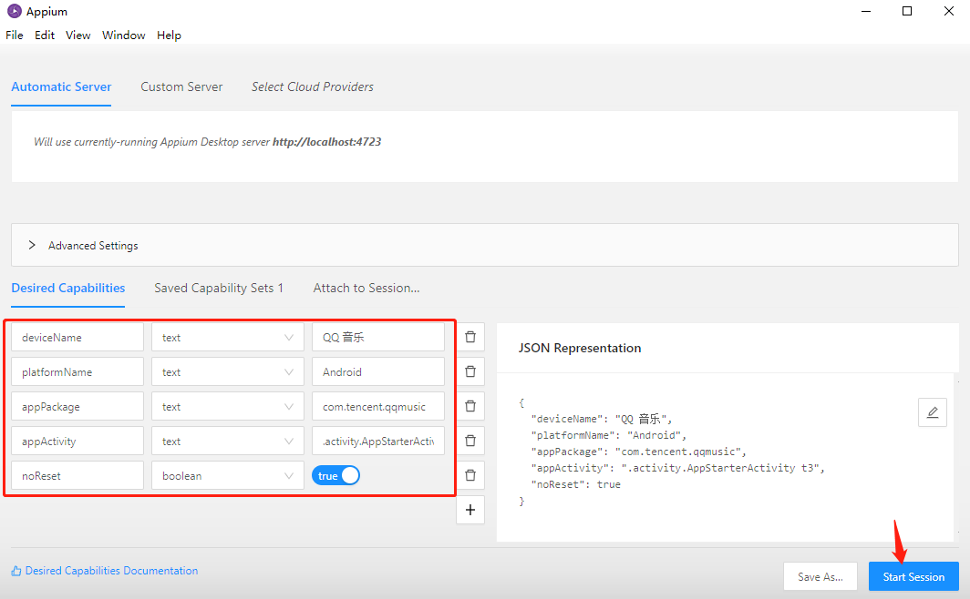Click the noReset name field
970x599 pixels.
77,475
